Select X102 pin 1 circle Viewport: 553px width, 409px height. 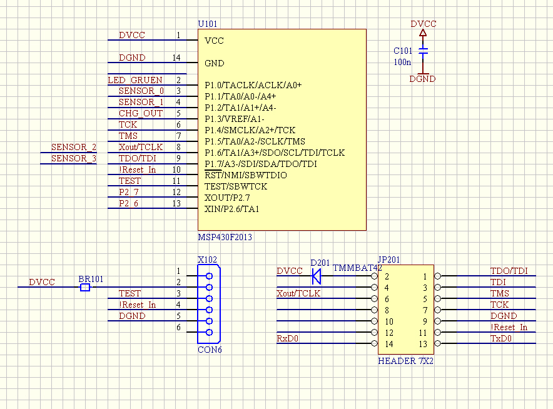[209, 276]
